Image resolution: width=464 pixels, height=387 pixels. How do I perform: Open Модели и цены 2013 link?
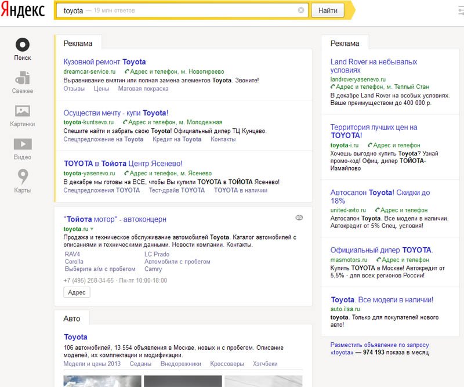(x=92, y=364)
